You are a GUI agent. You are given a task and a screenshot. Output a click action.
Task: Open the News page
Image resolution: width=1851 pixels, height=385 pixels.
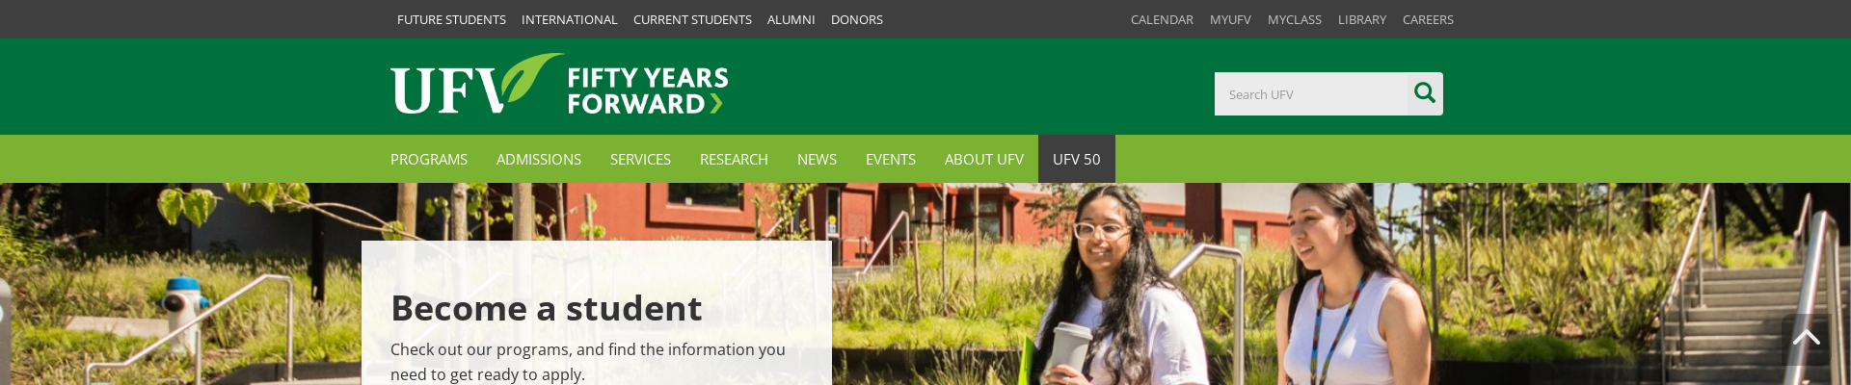(x=817, y=159)
